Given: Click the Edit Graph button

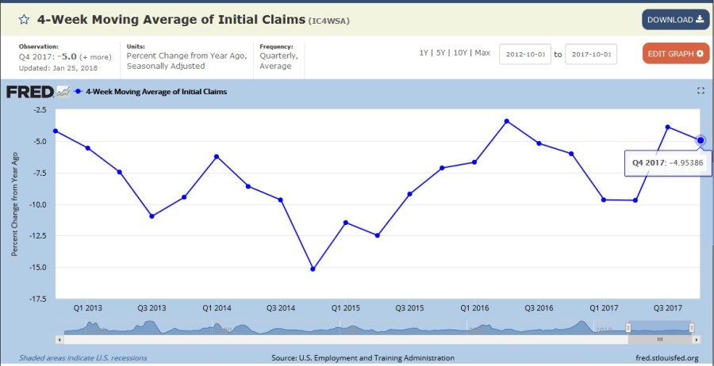Looking at the screenshot, I should click(x=675, y=54).
